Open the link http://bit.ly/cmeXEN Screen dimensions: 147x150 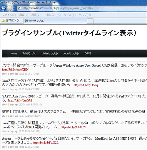pyautogui.click(x=15, y=70)
